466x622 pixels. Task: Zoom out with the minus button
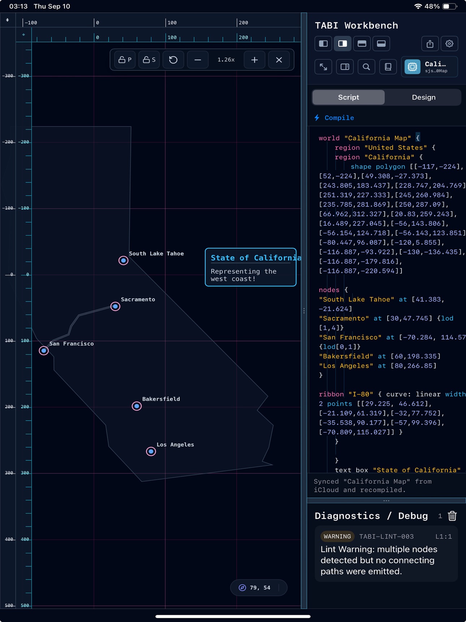pos(198,60)
